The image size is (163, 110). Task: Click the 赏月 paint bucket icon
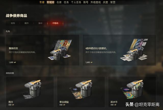coord(33,88)
